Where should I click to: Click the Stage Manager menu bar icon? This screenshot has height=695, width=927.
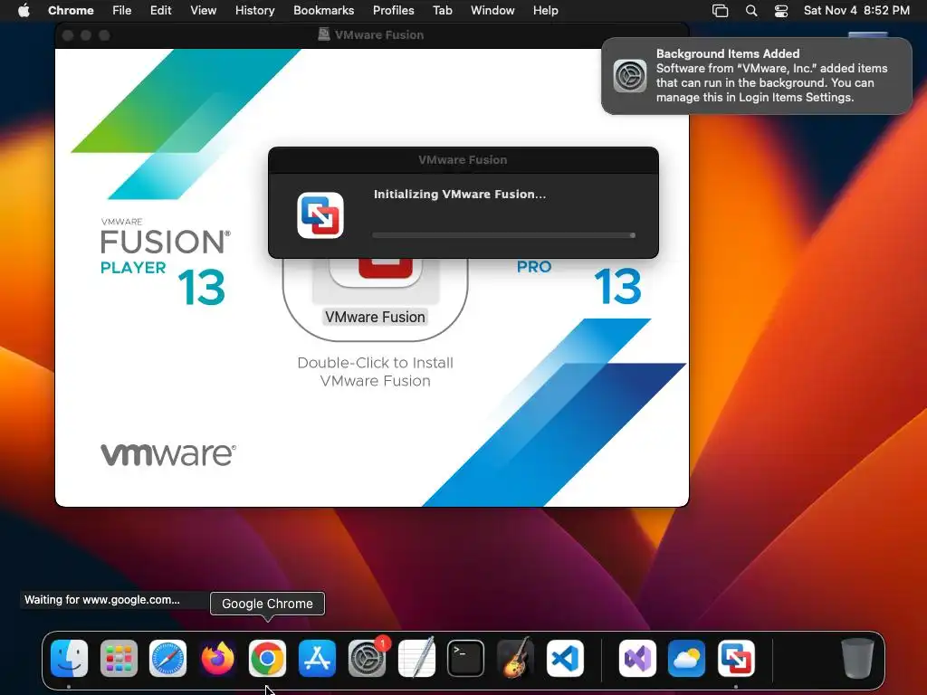[x=720, y=11]
